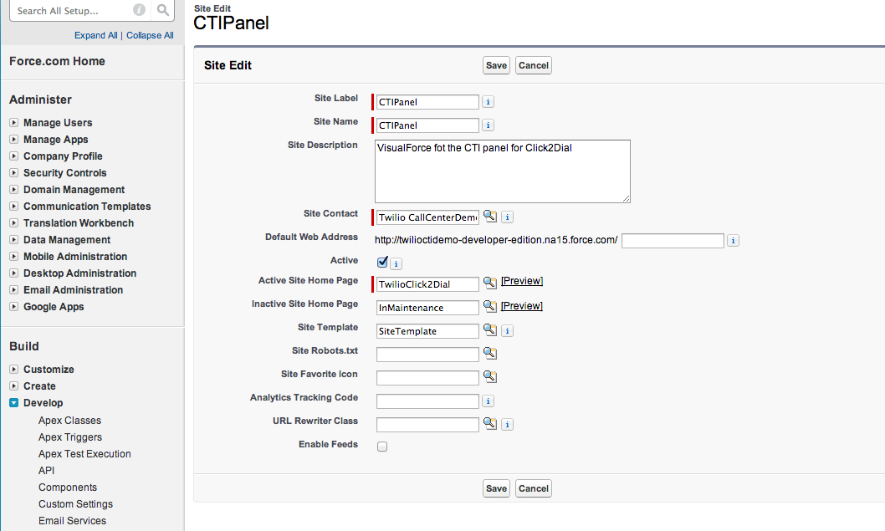
Task: Open Custom Settings from the sidebar
Action: (75, 503)
